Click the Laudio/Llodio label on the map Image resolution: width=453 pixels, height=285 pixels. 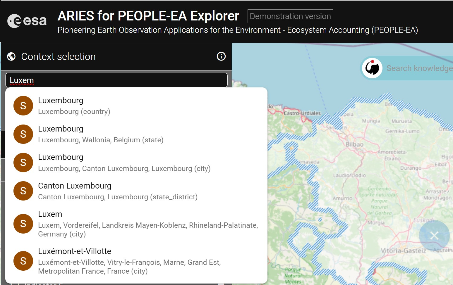click(349, 175)
